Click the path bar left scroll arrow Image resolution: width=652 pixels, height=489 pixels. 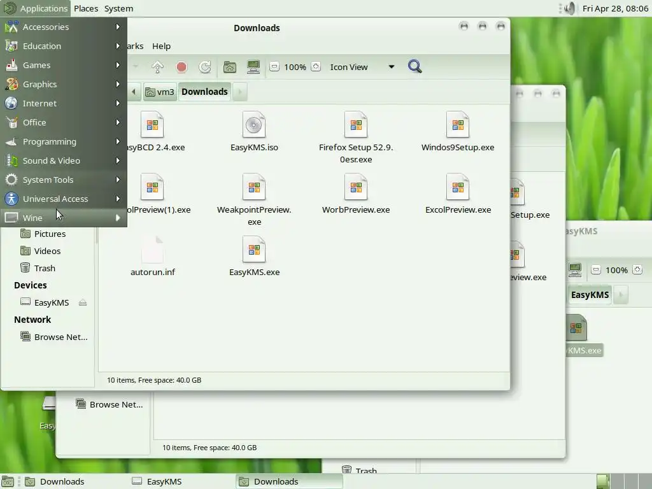(134, 92)
